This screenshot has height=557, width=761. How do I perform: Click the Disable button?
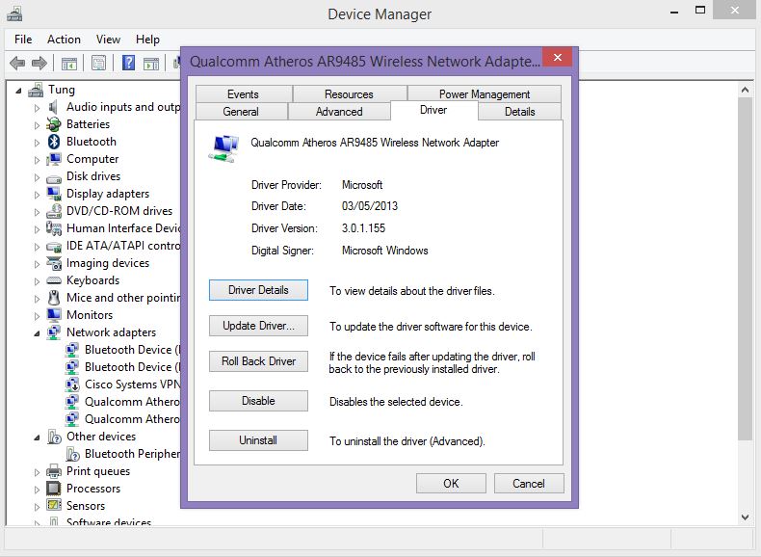tap(258, 401)
